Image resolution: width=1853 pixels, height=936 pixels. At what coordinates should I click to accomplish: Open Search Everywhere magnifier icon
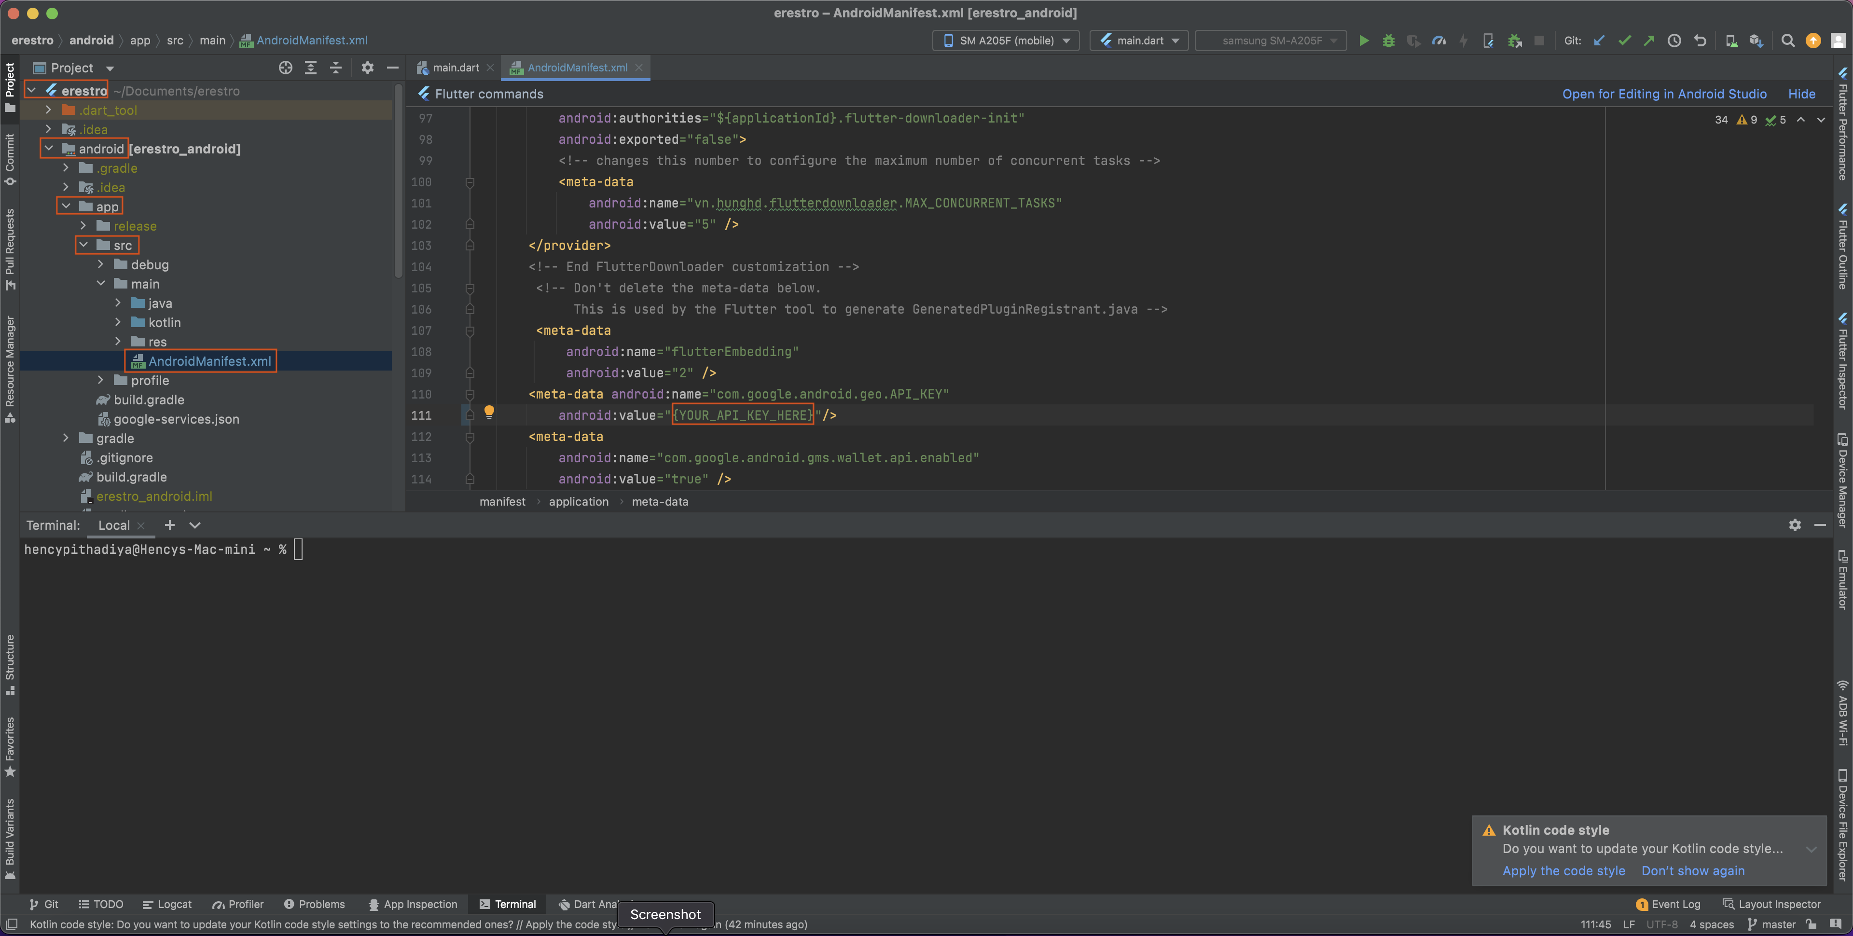coord(1787,41)
